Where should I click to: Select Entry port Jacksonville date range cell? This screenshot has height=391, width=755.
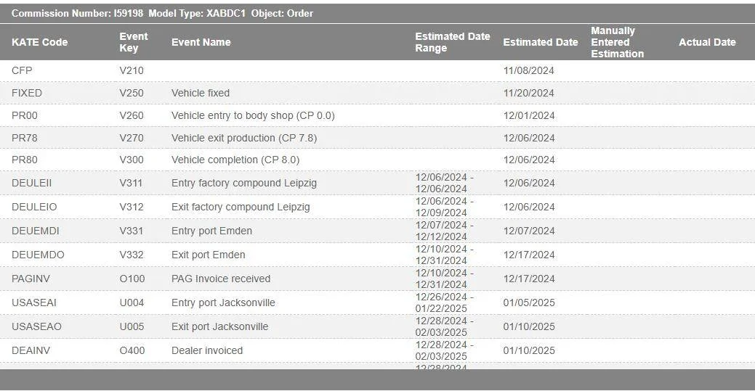(x=444, y=302)
